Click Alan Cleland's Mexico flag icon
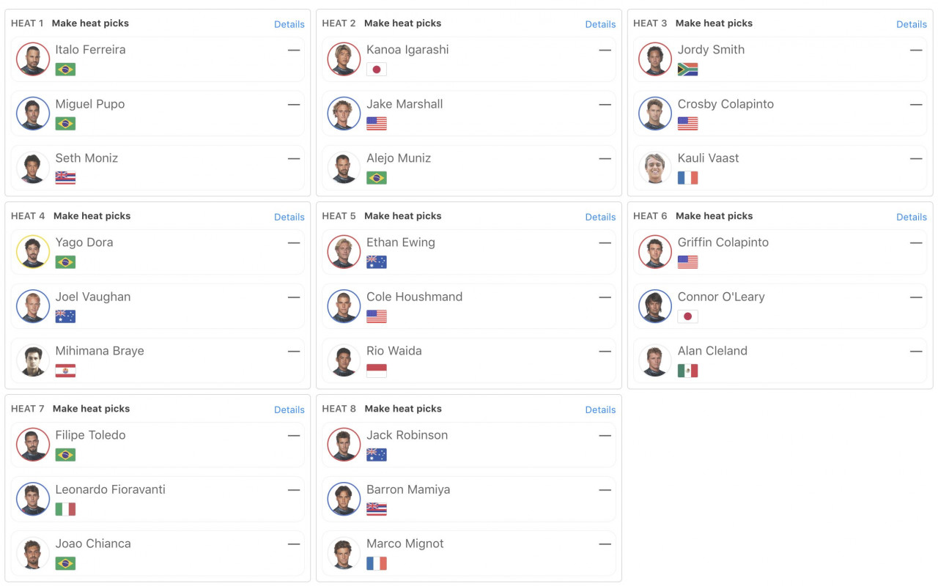 click(687, 371)
